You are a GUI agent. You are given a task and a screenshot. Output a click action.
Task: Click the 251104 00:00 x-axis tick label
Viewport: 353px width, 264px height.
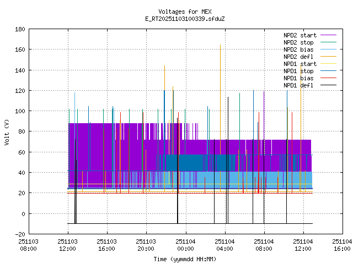point(185,245)
